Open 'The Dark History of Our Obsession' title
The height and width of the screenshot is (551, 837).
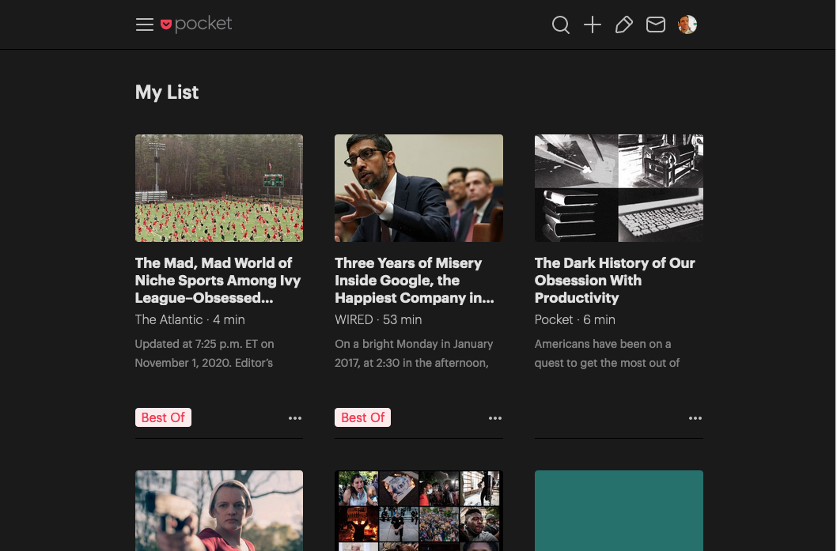[615, 281]
